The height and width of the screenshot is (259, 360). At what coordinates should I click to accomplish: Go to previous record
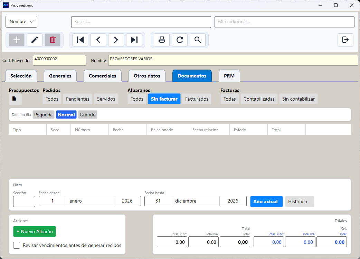[98, 40]
